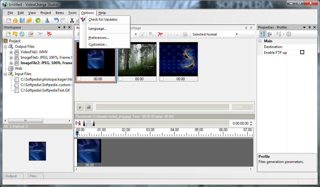
Task: Open the Properties panel dropdown arrow
Action: pos(304,27)
